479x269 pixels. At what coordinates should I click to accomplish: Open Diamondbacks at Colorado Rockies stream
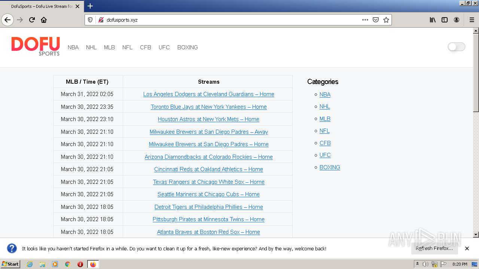click(208, 157)
